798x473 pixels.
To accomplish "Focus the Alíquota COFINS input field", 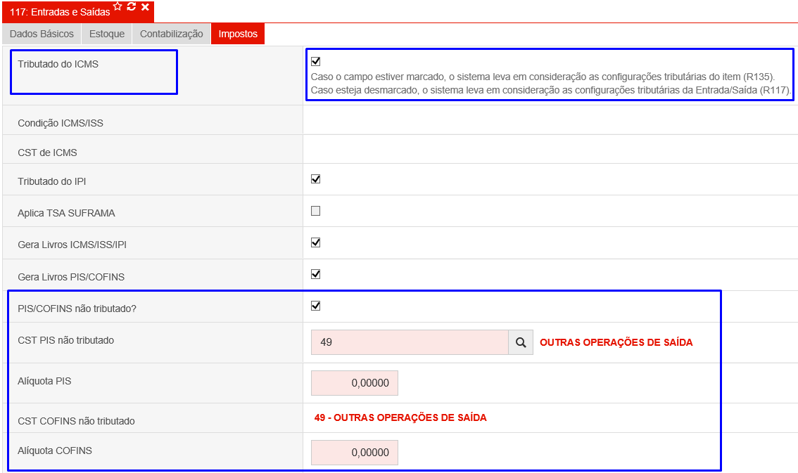I will [x=355, y=453].
